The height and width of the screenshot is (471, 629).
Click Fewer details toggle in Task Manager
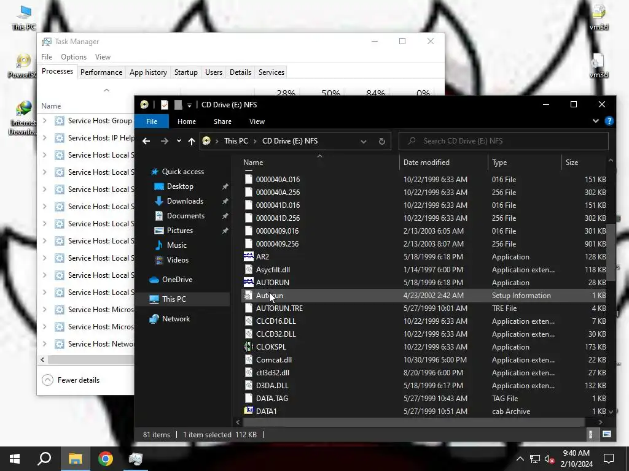tap(71, 380)
